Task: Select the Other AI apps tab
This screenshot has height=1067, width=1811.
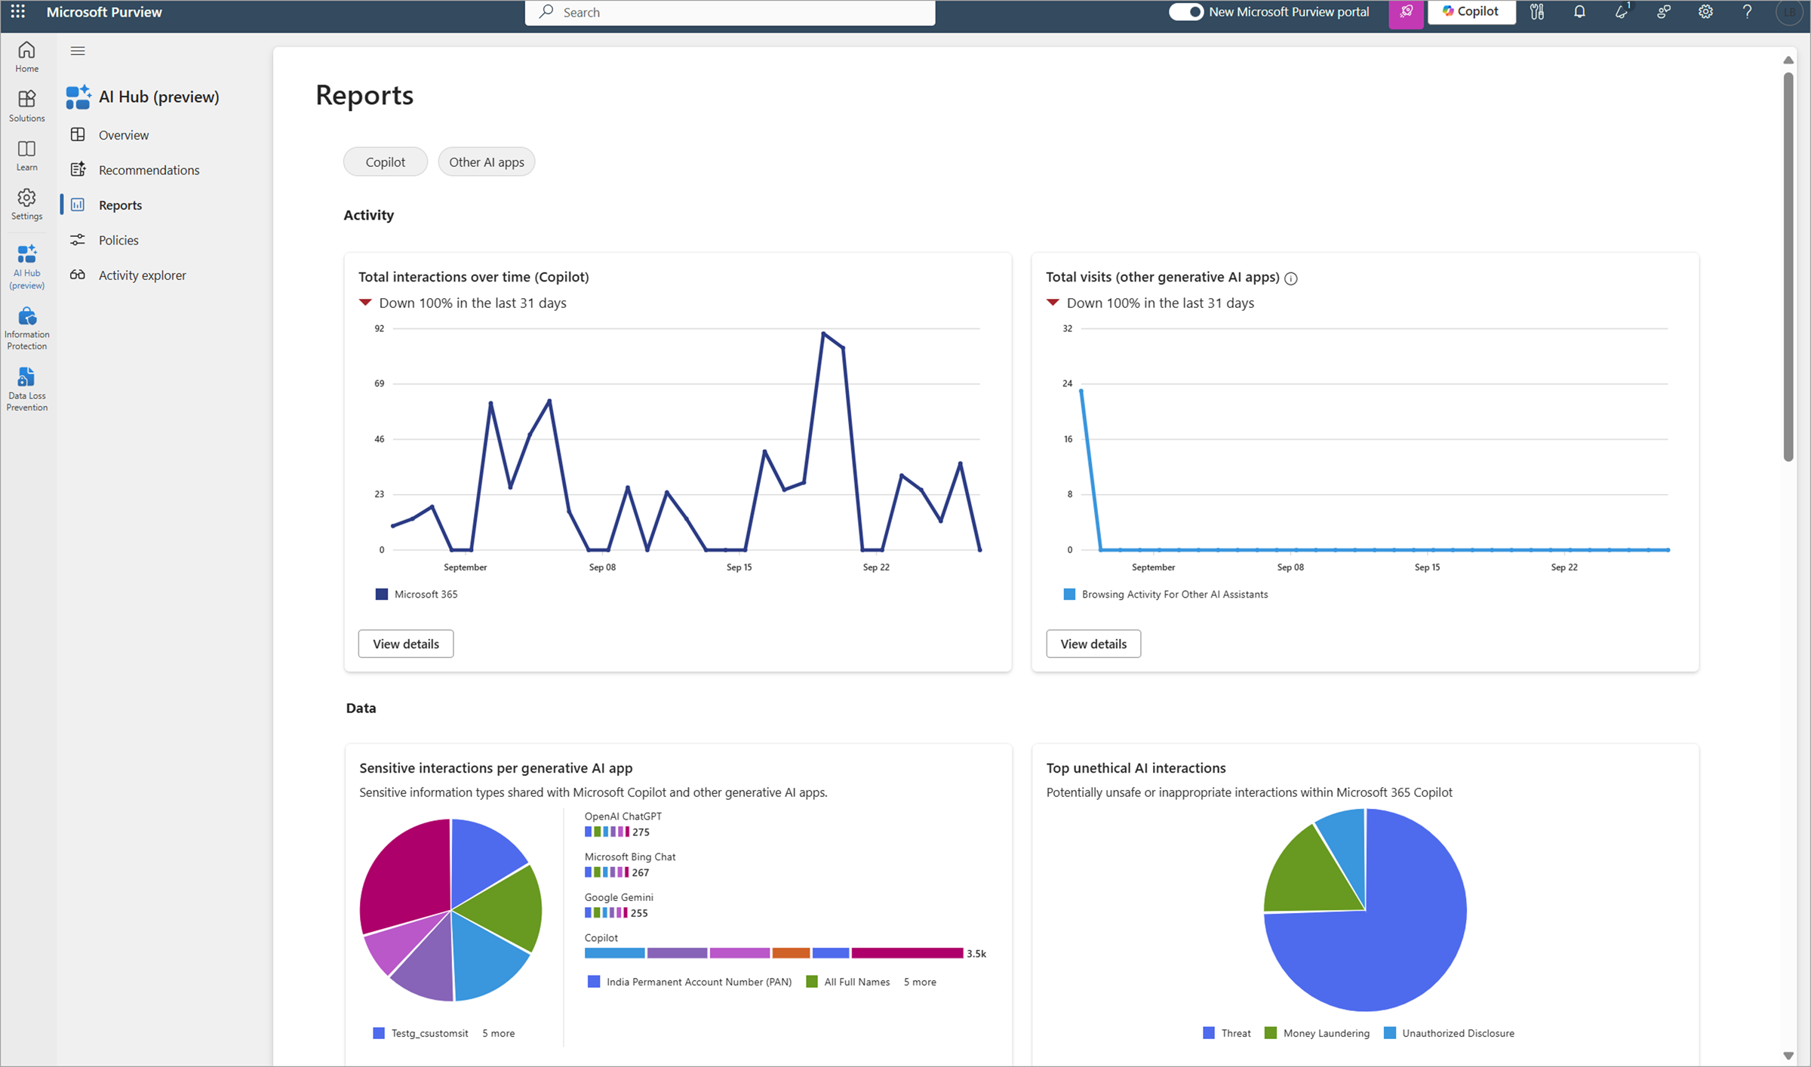Action: coord(485,161)
